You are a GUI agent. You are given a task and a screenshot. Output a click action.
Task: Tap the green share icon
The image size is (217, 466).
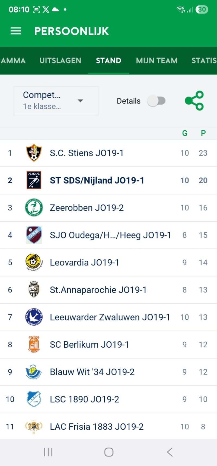coord(194,101)
